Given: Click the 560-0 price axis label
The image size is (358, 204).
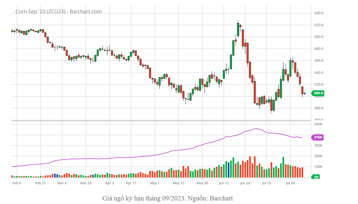Looking at the screenshot, I should [319, 60].
